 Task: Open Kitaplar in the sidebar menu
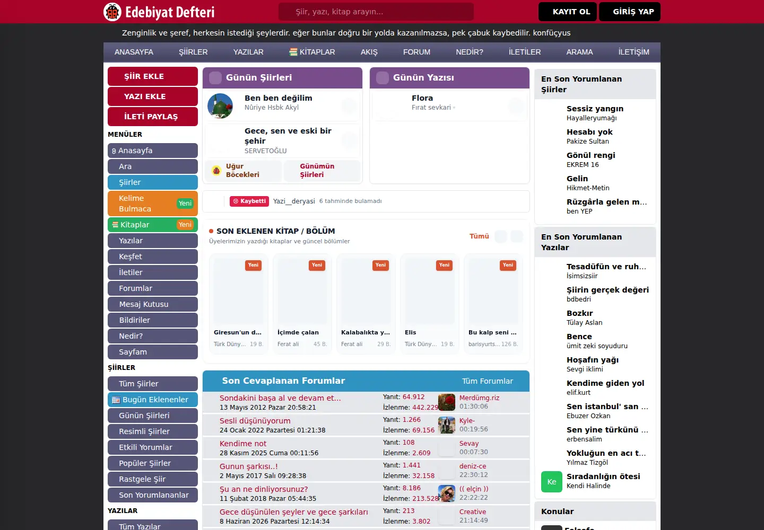pyautogui.click(x=153, y=225)
